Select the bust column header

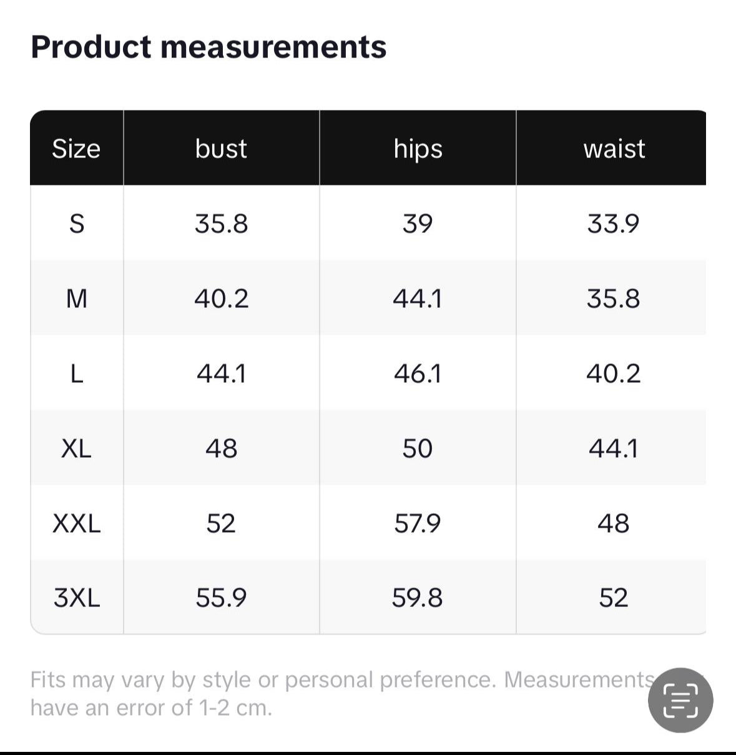[x=221, y=149]
